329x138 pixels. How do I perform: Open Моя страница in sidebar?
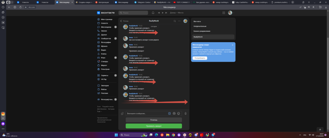coord(107,19)
